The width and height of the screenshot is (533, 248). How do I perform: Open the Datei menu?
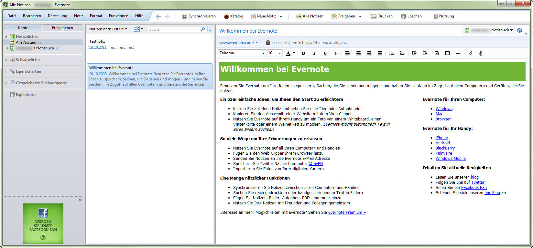12,16
